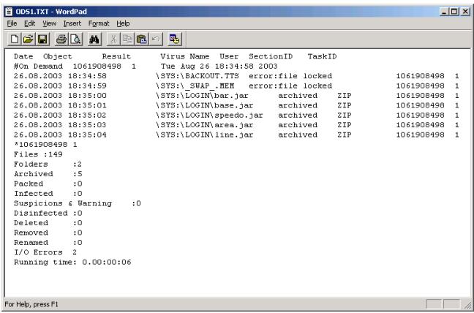
Task: Click the Copy toolbar icon
Action: pyautogui.click(x=127, y=39)
